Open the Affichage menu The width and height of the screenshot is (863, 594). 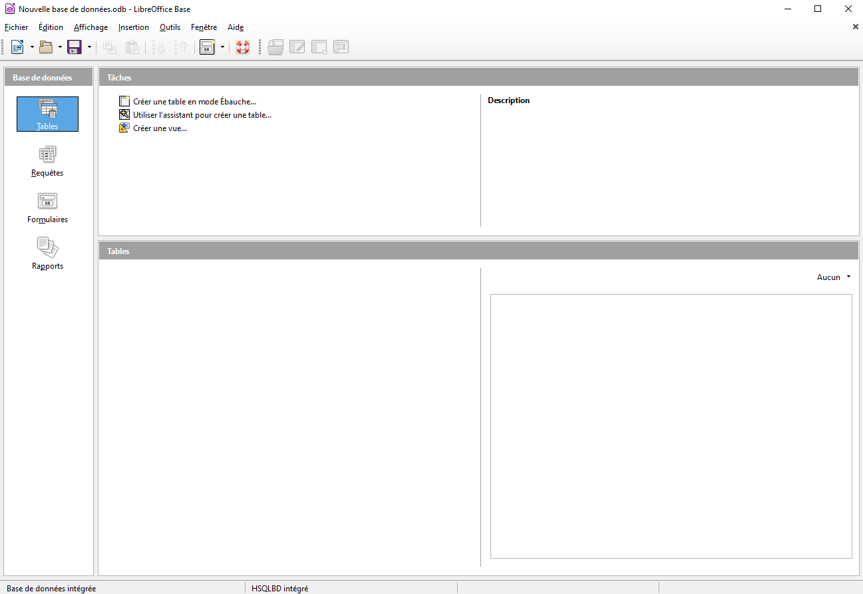pyautogui.click(x=90, y=27)
